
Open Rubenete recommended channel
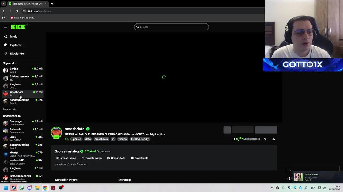pos(23,130)
